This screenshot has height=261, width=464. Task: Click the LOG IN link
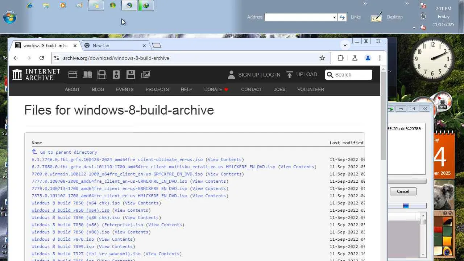point(272,75)
